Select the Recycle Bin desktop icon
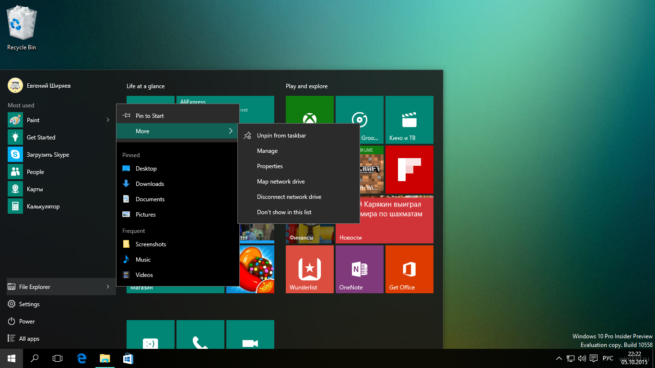The width and height of the screenshot is (655, 368). click(22, 29)
